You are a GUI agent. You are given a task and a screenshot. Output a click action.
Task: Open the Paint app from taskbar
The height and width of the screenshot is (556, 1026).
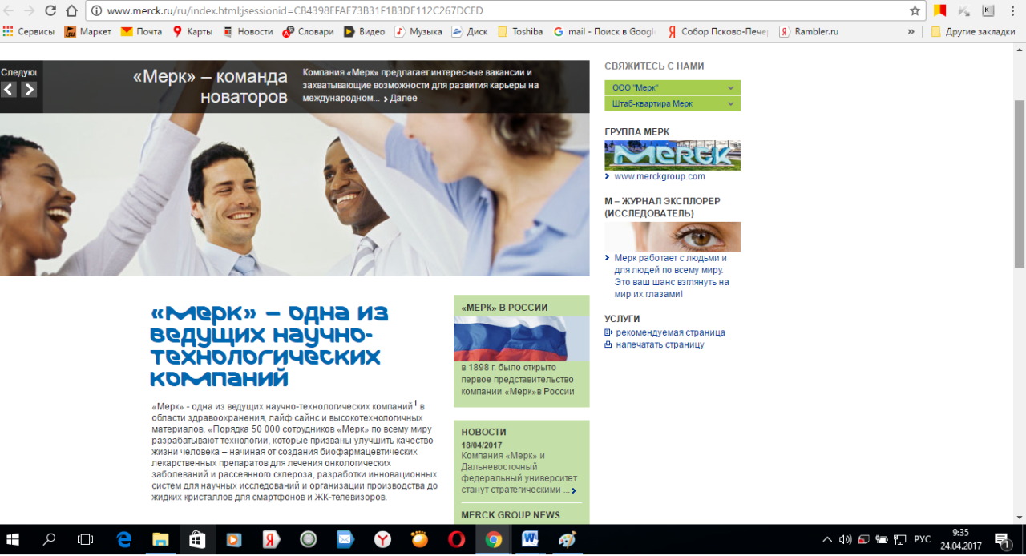coord(567,539)
